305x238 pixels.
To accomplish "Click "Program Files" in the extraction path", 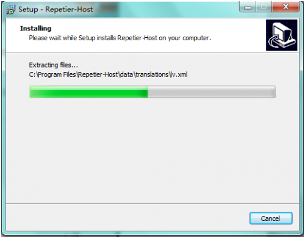I will click(x=57, y=74).
